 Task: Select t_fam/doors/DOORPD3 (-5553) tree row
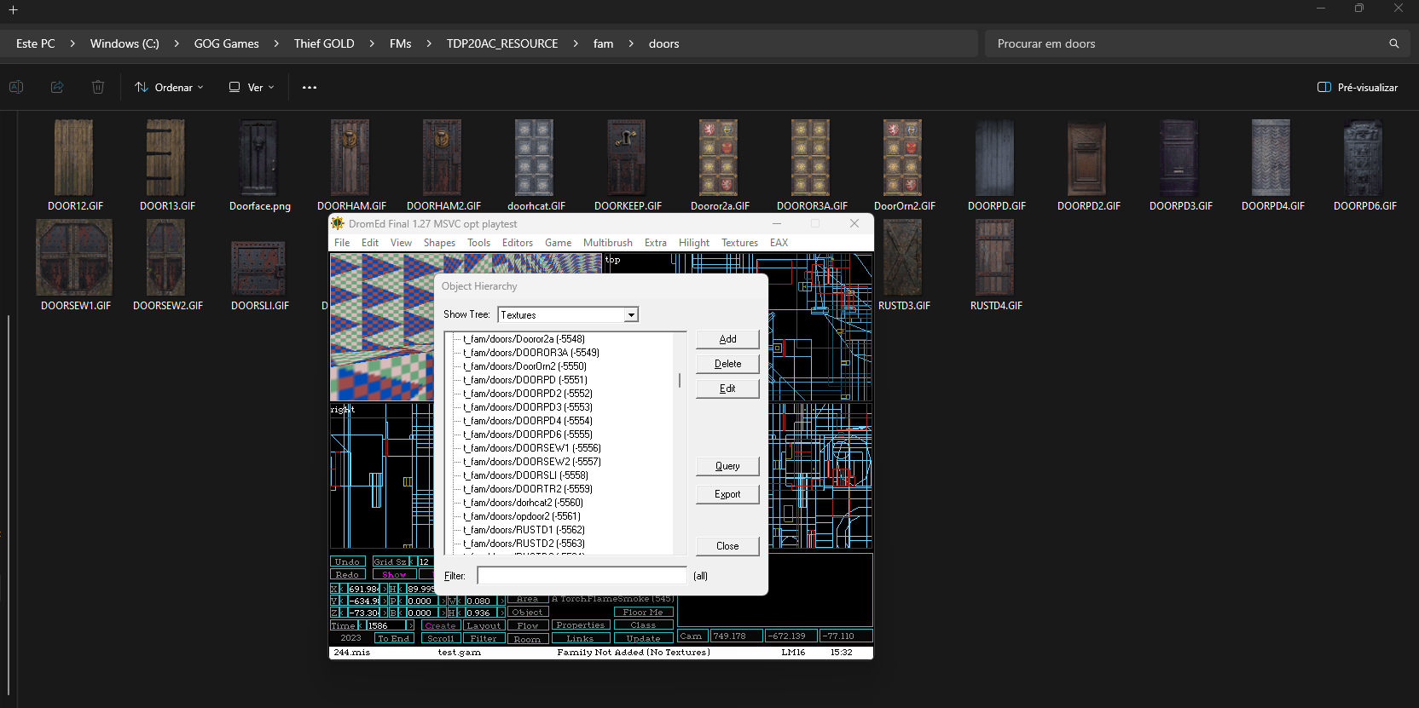pyautogui.click(x=528, y=407)
